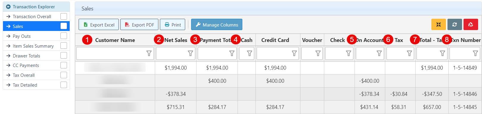This screenshot has height=114, width=482.
Task: Click the Manage Columns button
Action: (217, 25)
